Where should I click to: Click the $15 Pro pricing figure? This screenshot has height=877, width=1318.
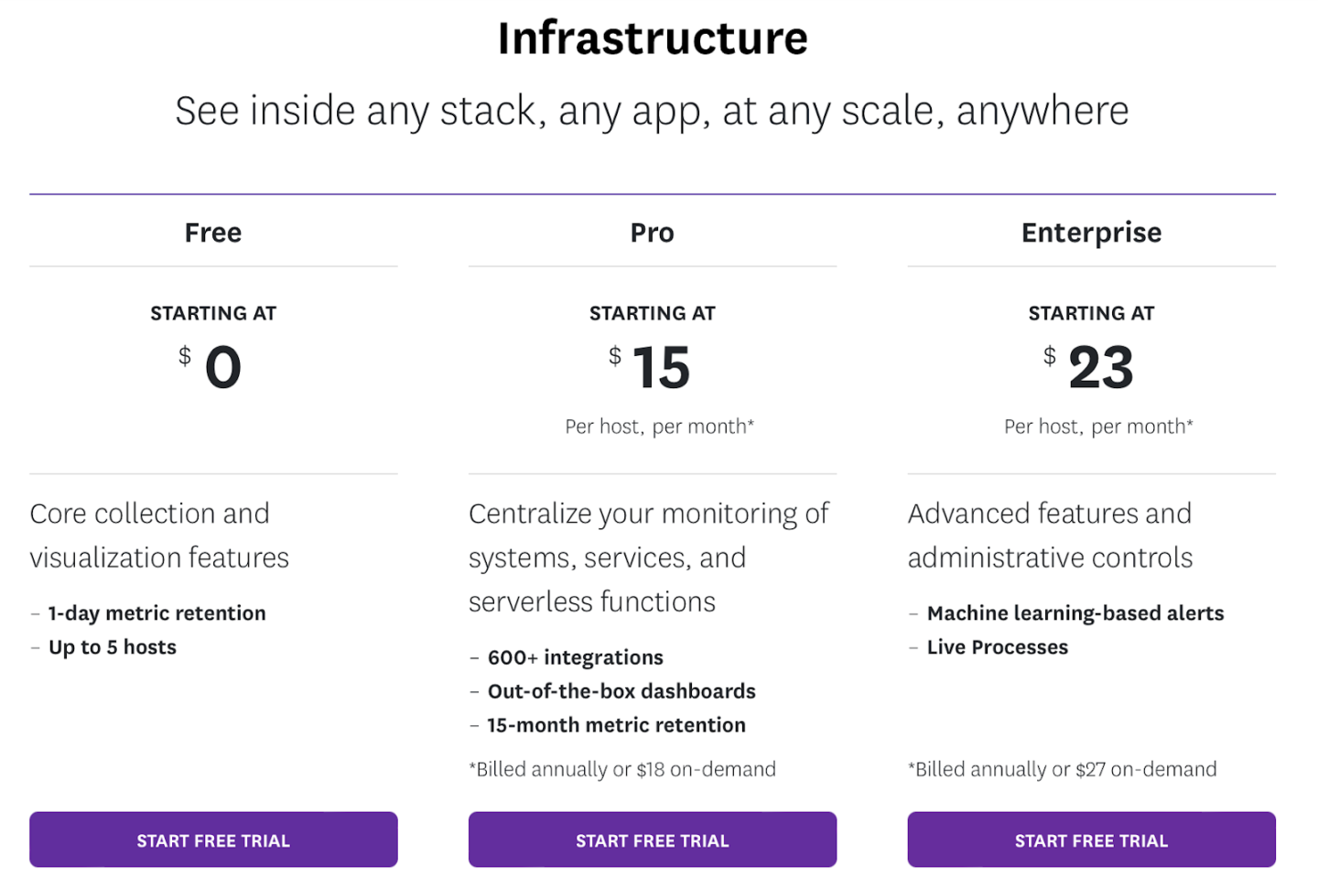[x=661, y=367]
